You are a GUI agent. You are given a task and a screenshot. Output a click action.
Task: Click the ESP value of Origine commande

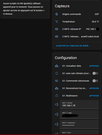click(97, 14)
